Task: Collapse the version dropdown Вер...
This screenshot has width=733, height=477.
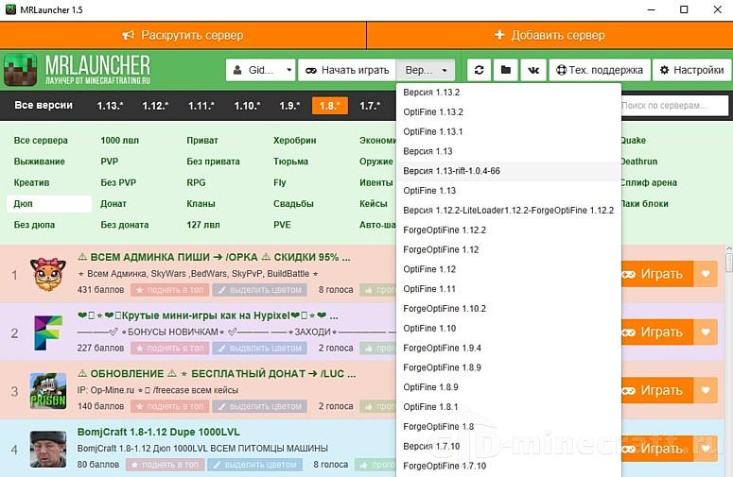Action: tap(426, 70)
